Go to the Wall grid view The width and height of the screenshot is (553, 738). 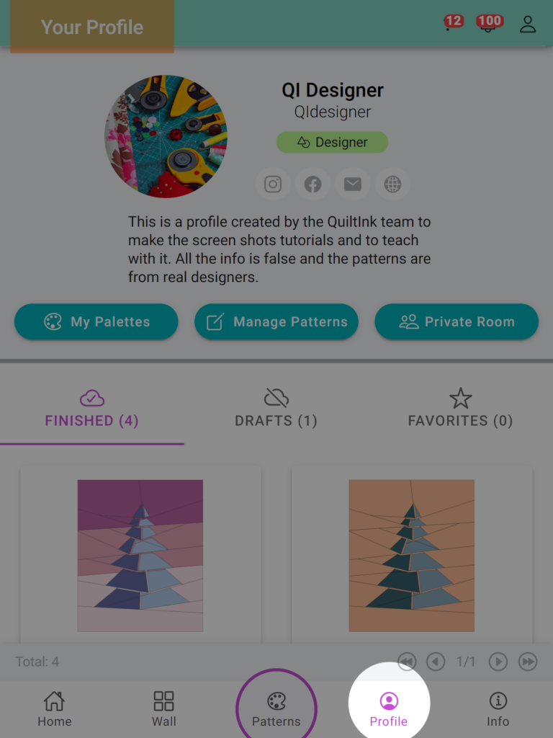click(x=163, y=709)
